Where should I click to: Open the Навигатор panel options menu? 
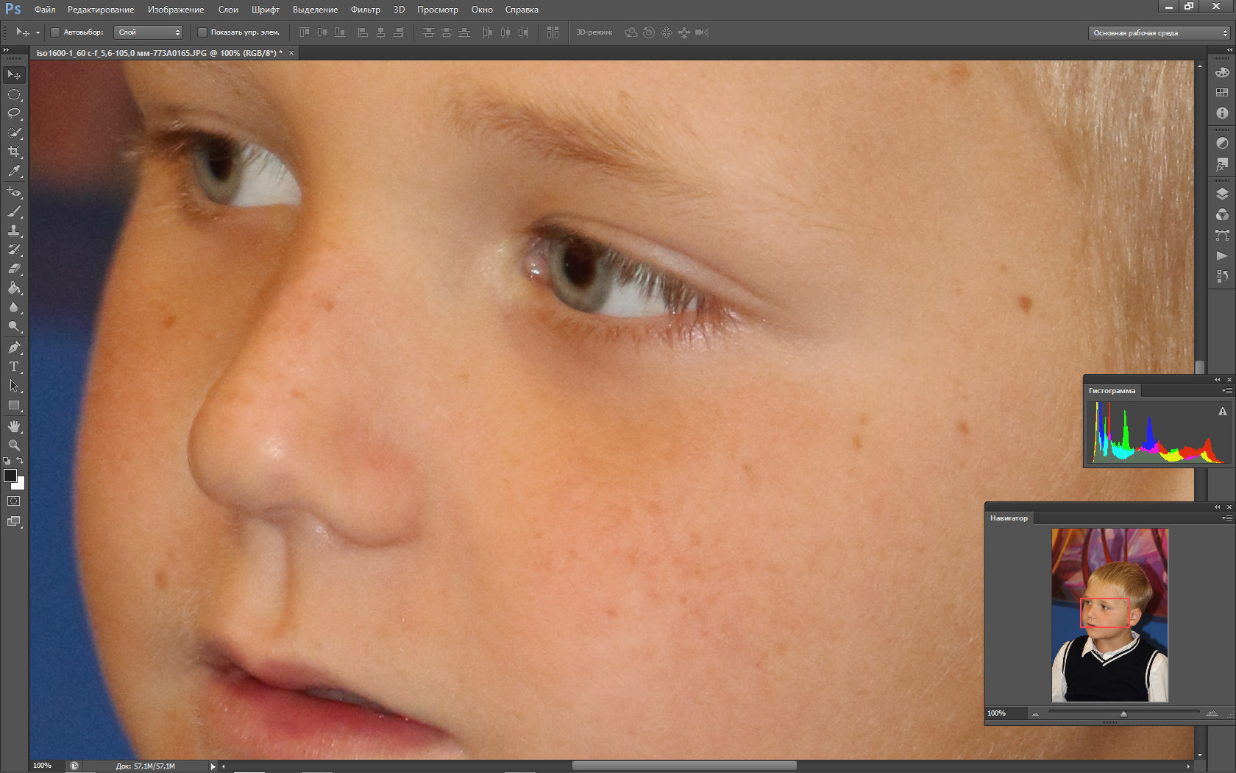click(1226, 518)
